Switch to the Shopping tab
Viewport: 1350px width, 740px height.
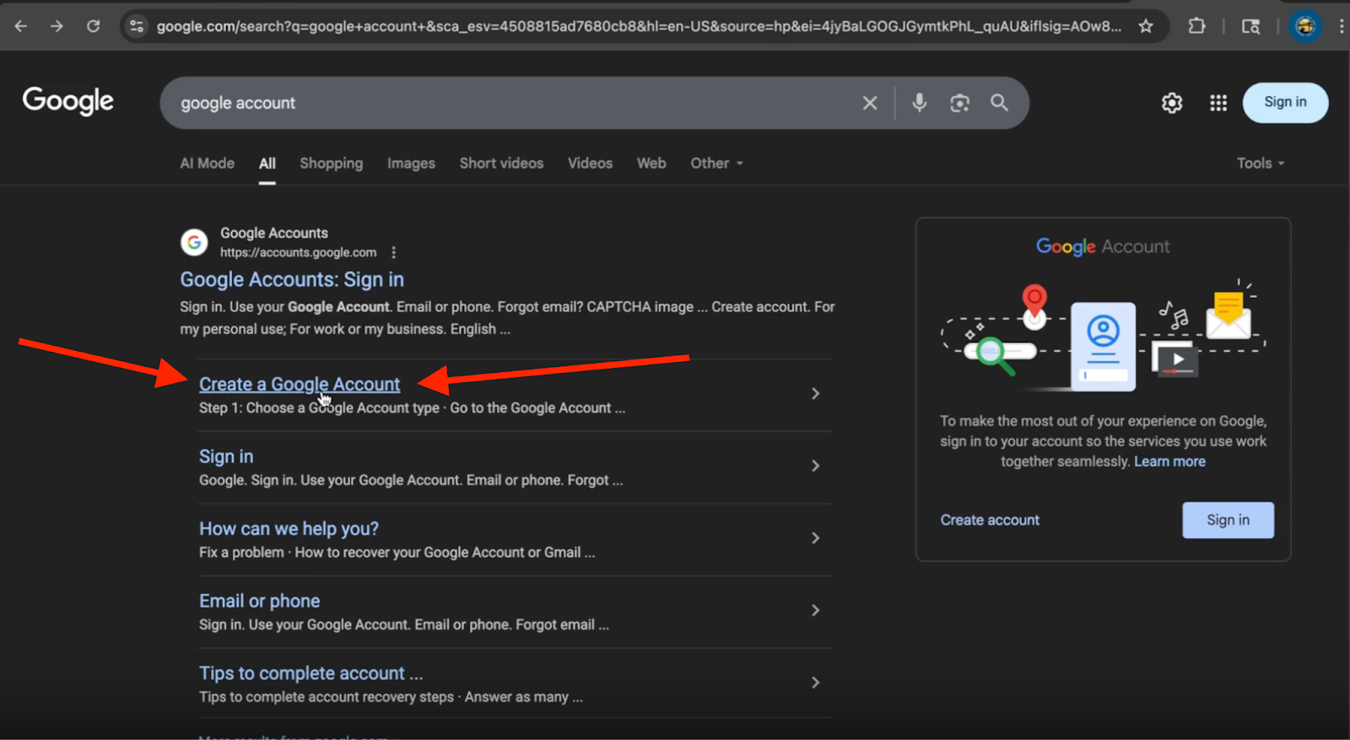tap(331, 163)
